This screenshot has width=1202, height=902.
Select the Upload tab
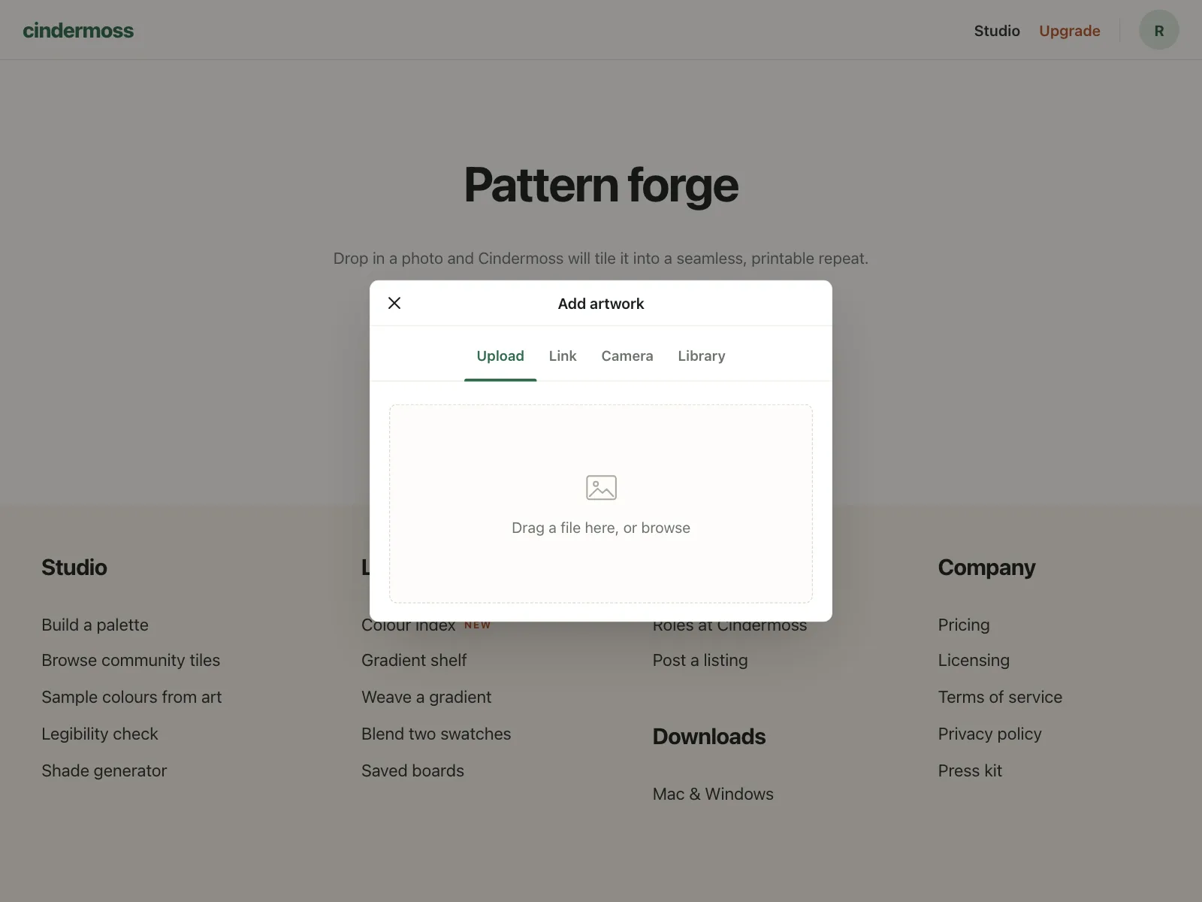[500, 356]
